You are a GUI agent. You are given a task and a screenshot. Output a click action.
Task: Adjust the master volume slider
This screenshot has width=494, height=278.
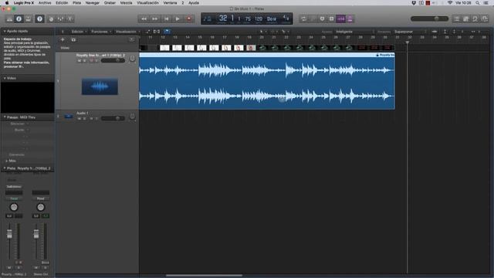click(x=429, y=19)
